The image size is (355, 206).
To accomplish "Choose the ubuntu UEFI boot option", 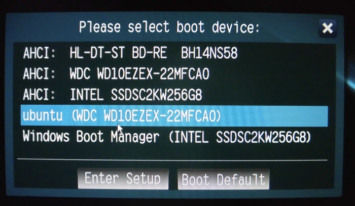I will pyautogui.click(x=174, y=116).
